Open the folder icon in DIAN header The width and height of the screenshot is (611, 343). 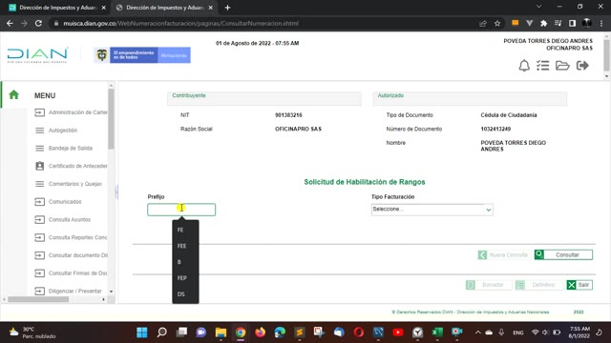562,66
